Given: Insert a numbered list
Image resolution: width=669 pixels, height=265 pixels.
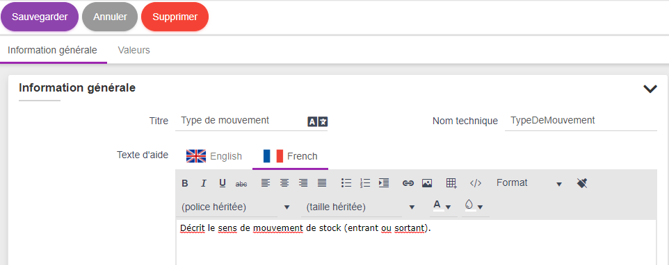Looking at the screenshot, I should (x=365, y=183).
